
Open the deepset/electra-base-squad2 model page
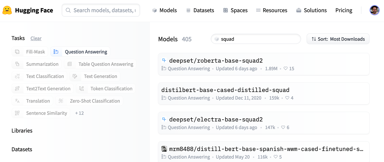click(x=216, y=119)
